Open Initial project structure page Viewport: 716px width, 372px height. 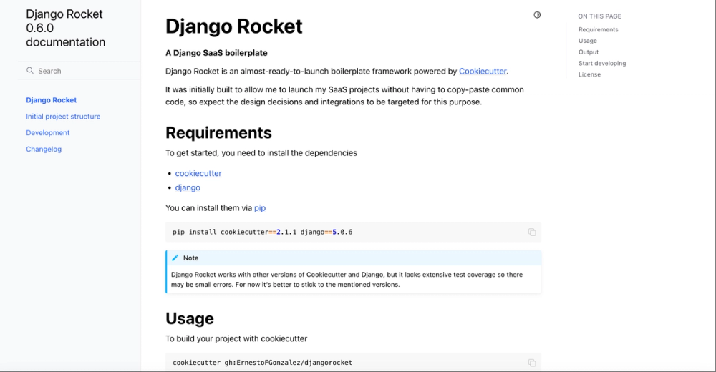63,117
